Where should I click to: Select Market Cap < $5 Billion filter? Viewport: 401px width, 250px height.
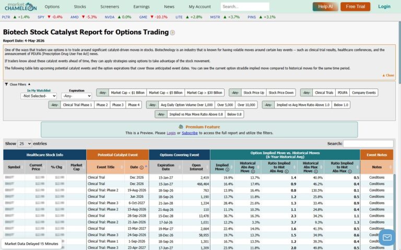pos(166,93)
